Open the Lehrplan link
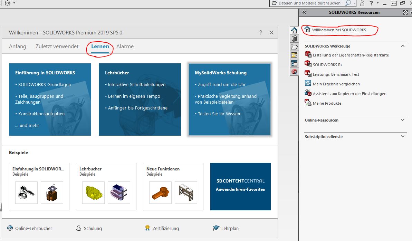The image size is (412, 241). coord(230,228)
